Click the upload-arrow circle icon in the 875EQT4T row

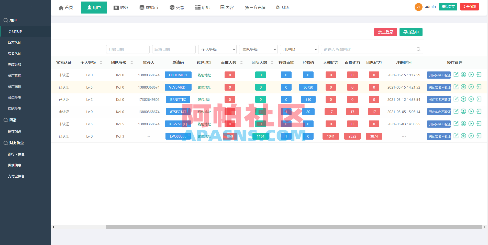463,111
